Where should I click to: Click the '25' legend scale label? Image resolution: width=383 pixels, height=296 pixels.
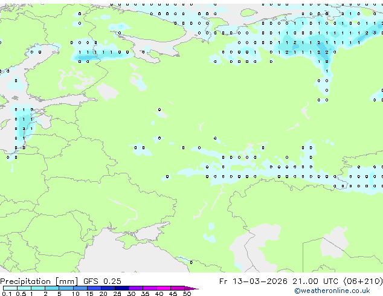pos(117,294)
